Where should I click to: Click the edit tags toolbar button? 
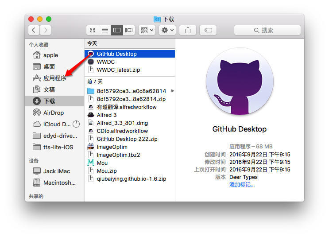point(208,30)
